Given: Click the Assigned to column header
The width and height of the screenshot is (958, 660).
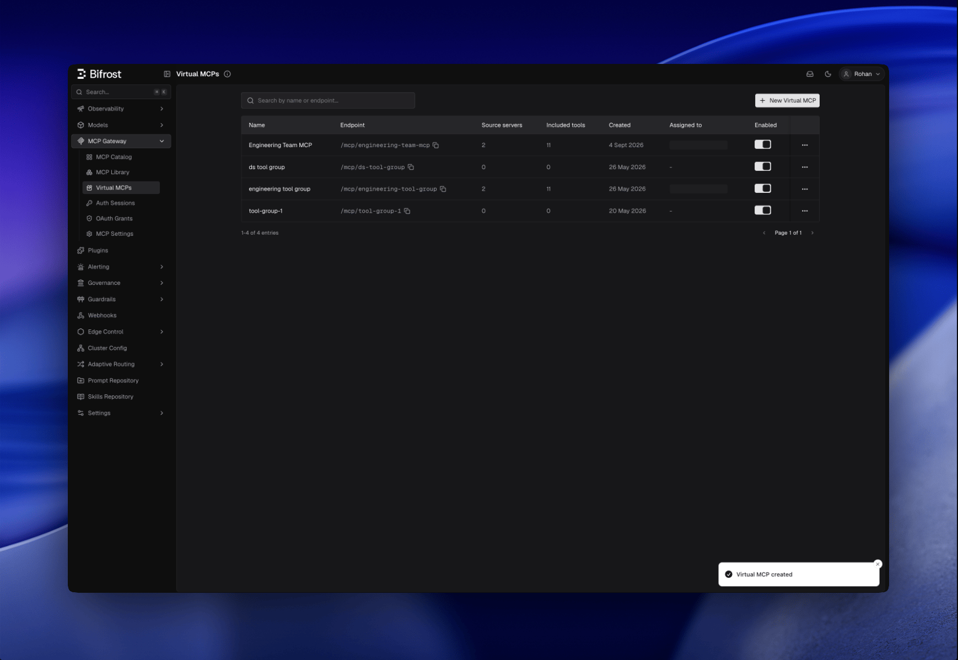Looking at the screenshot, I should pyautogui.click(x=686, y=125).
